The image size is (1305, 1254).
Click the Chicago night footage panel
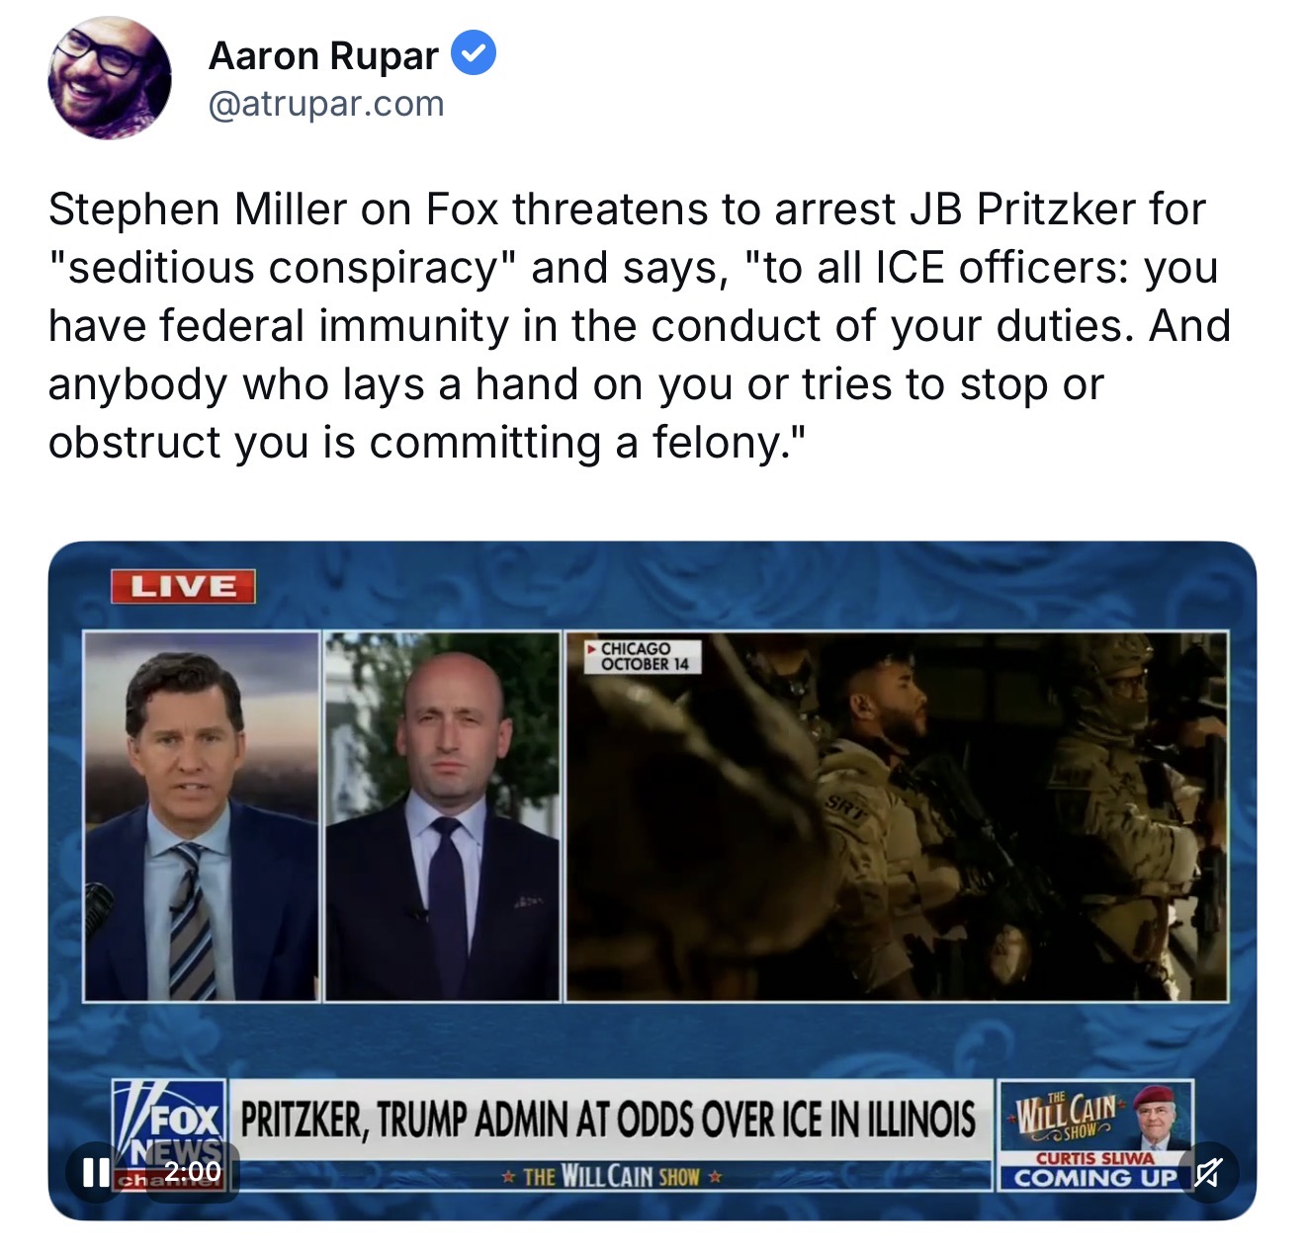coord(897,816)
